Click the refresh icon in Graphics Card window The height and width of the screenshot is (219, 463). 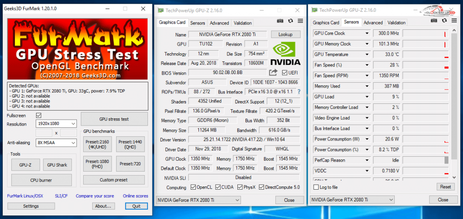point(291,21)
